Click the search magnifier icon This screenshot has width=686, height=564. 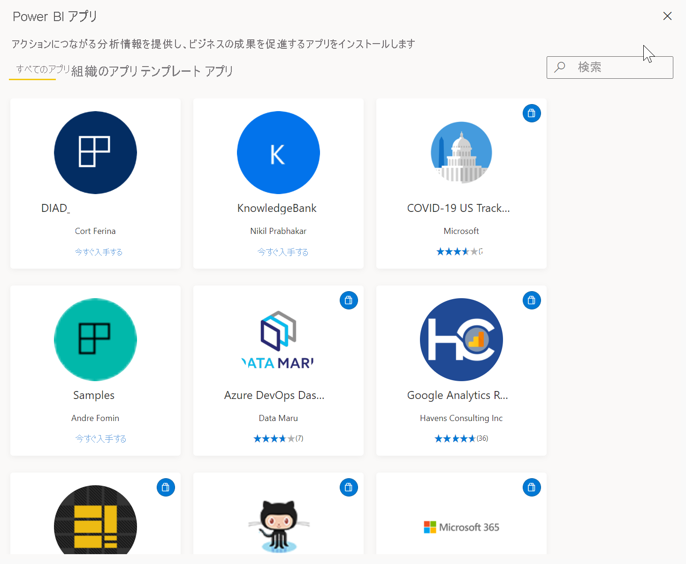(560, 67)
